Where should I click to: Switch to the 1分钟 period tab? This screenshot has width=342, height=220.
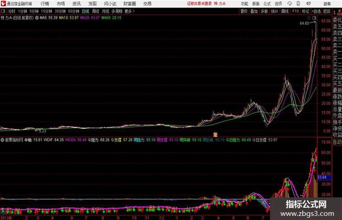click(22, 11)
